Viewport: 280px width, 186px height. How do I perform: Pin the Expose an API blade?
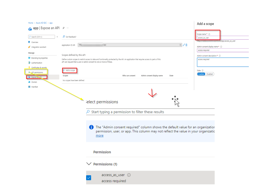click(x=63, y=28)
